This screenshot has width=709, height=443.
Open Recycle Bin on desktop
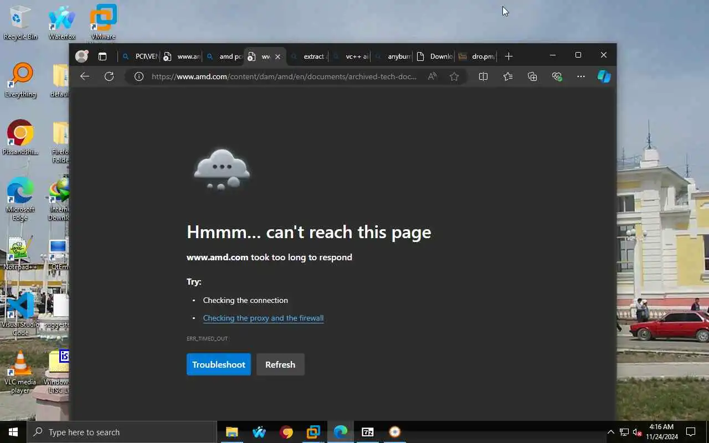tap(20, 23)
